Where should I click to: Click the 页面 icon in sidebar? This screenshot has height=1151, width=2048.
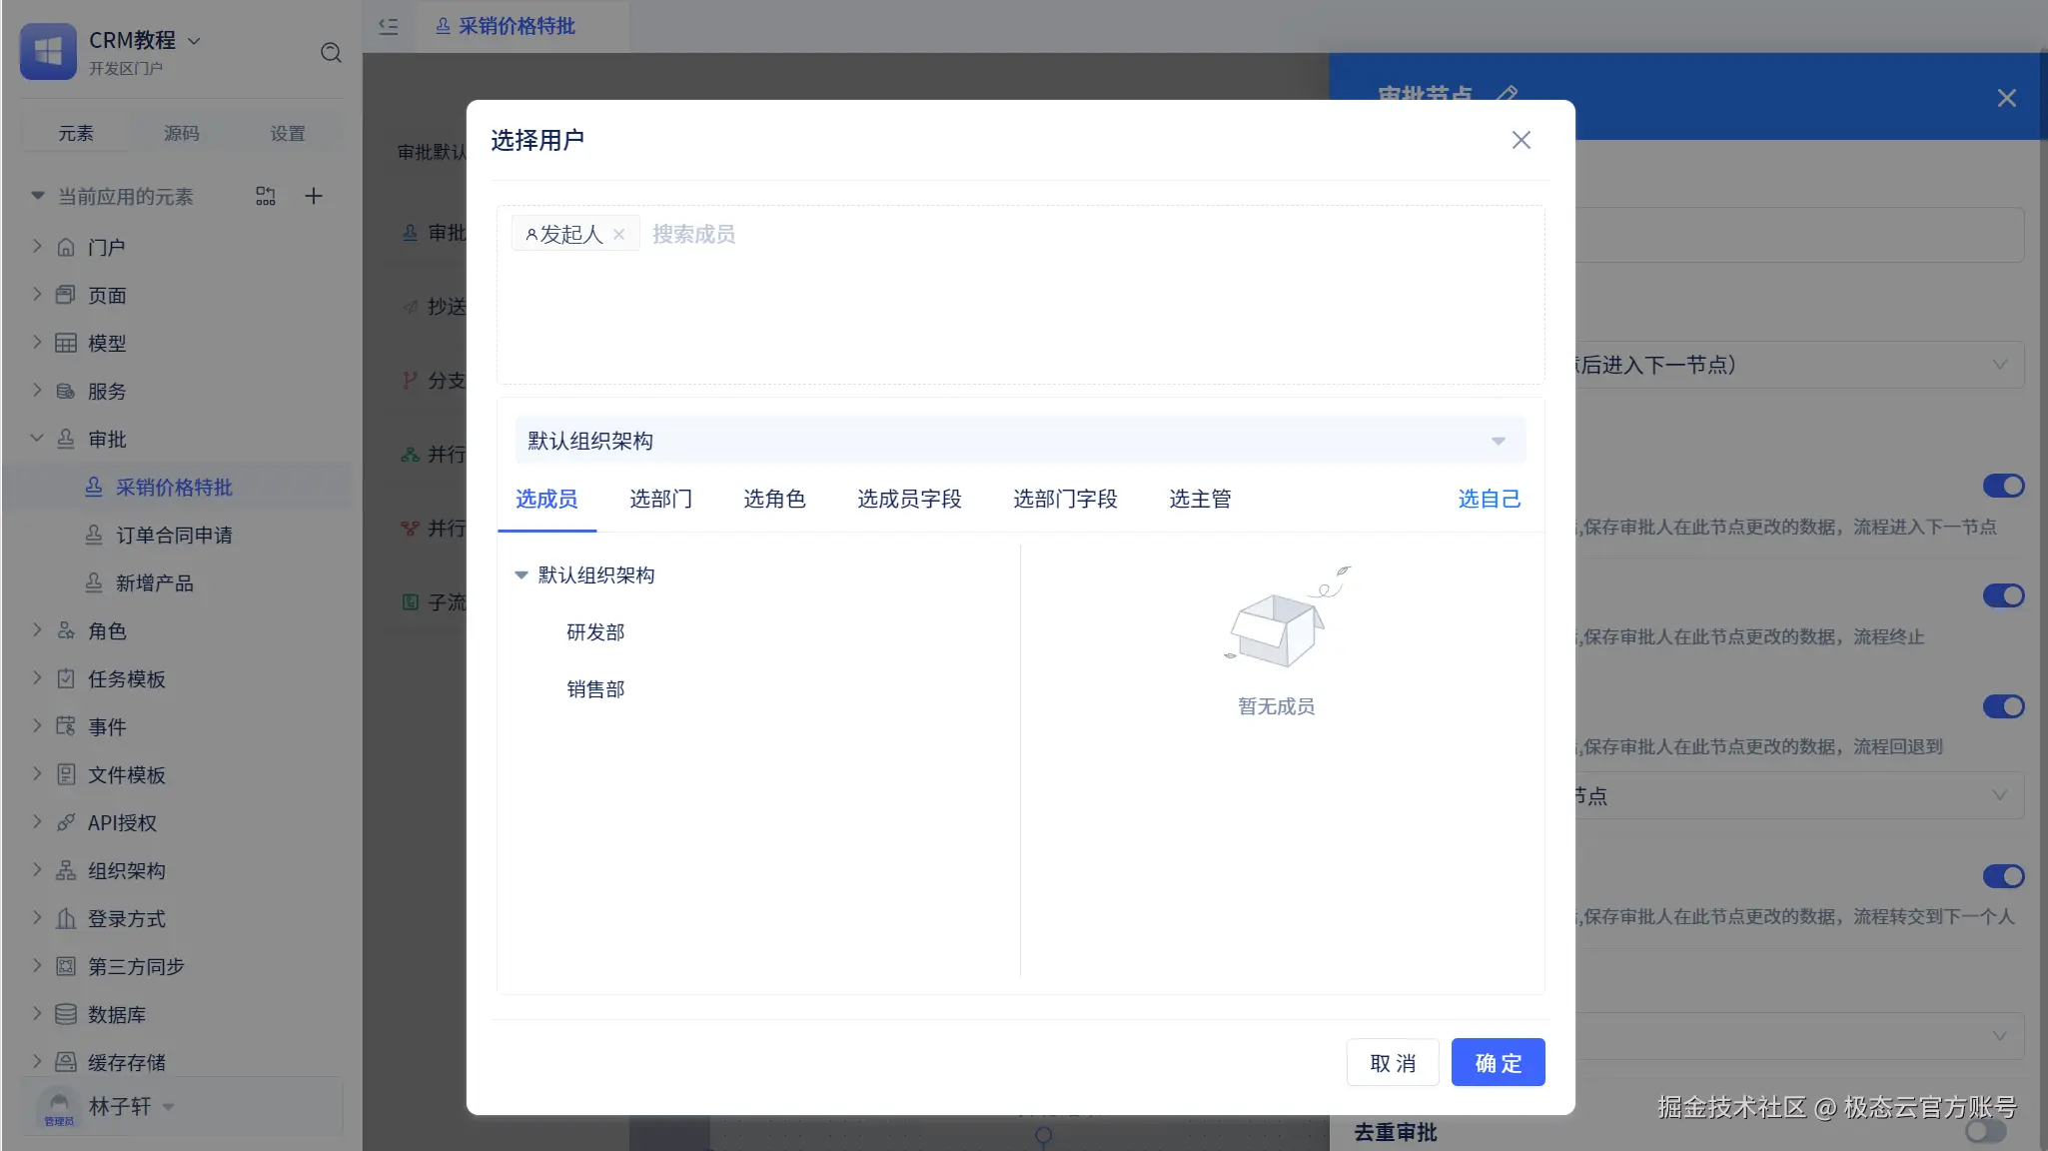[x=65, y=294]
